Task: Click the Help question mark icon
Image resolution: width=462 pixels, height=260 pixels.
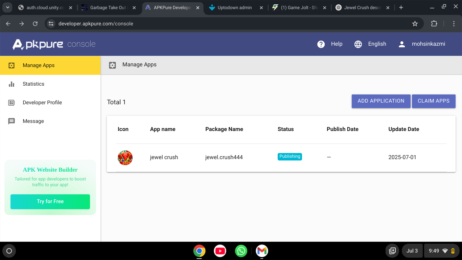Action: pos(321,44)
